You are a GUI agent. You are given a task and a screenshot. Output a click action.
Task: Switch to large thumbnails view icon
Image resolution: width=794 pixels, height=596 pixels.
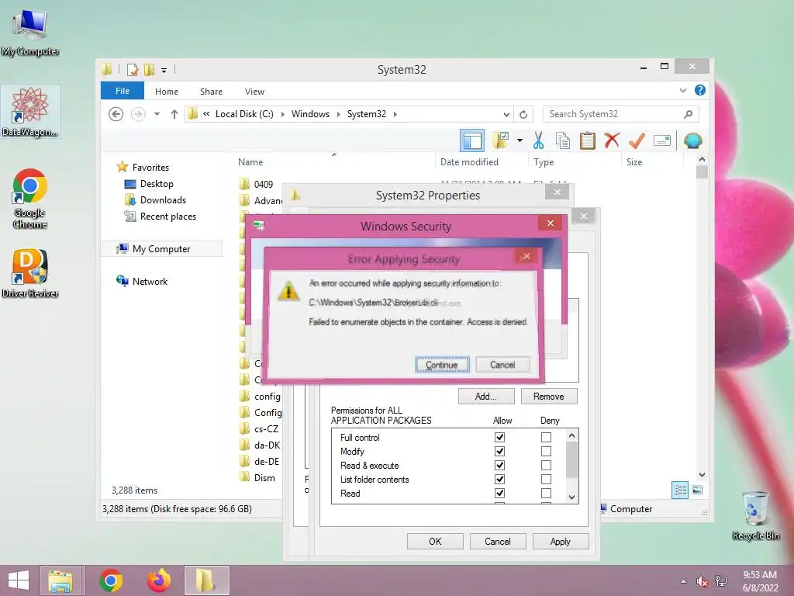pos(697,490)
